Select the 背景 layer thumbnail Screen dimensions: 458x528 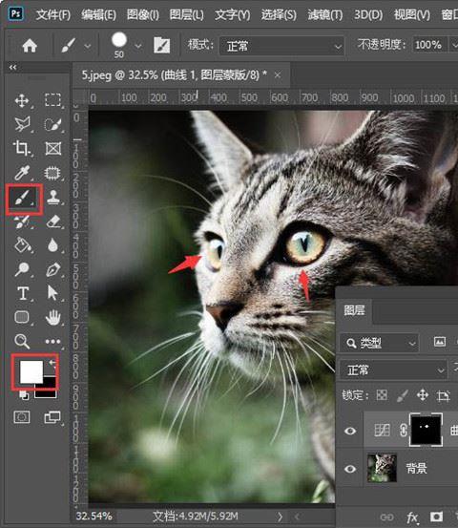tap(382, 468)
